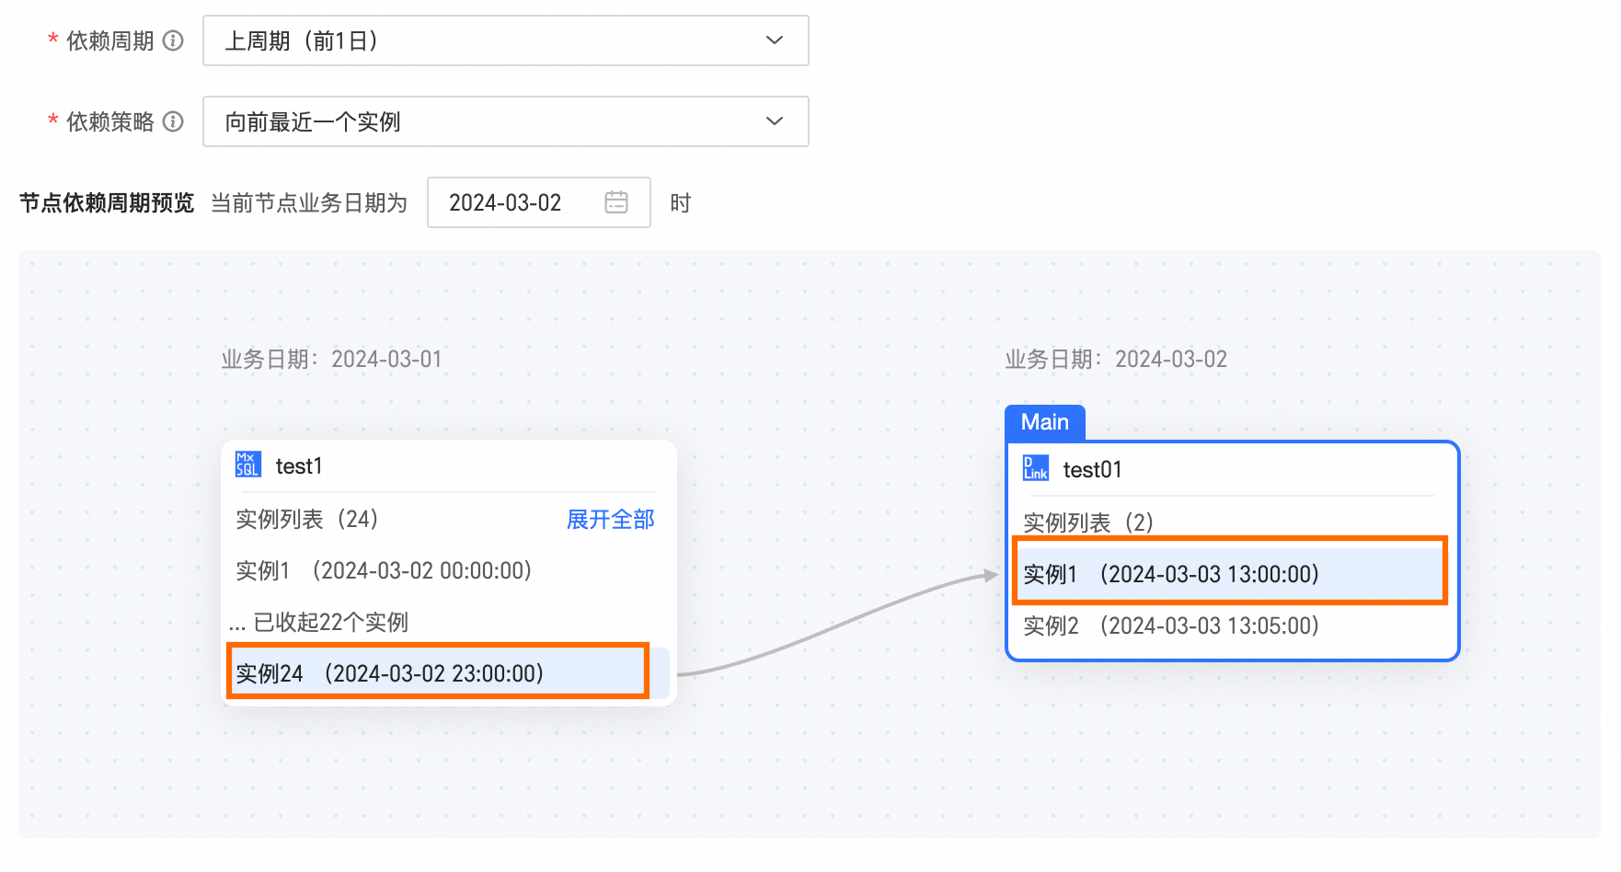Click the info icon beside 依赖周期
The width and height of the screenshot is (1621, 872).
(x=173, y=40)
